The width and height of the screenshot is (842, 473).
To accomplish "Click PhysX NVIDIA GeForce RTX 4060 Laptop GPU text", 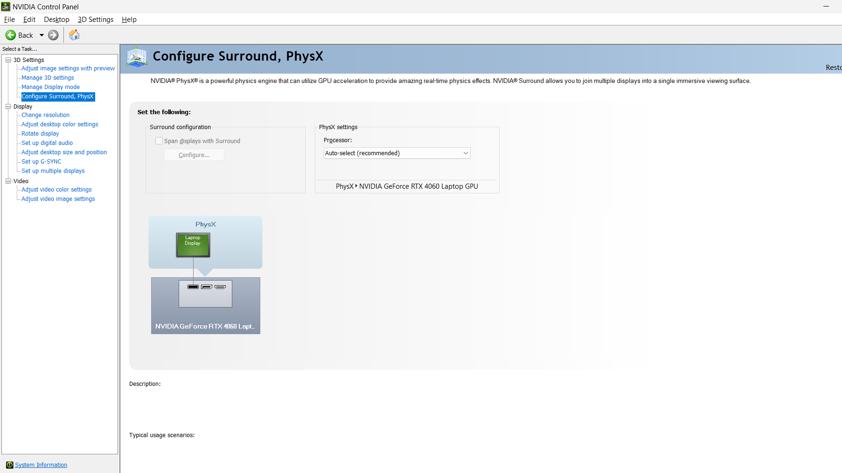I will 407,186.
